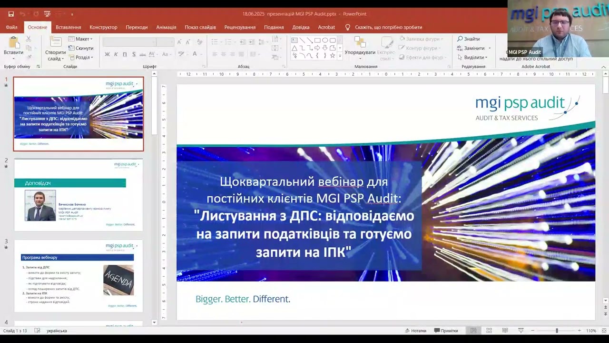Collapse the ribbon with the chevron
This screenshot has width=609, height=343.
coord(603,67)
